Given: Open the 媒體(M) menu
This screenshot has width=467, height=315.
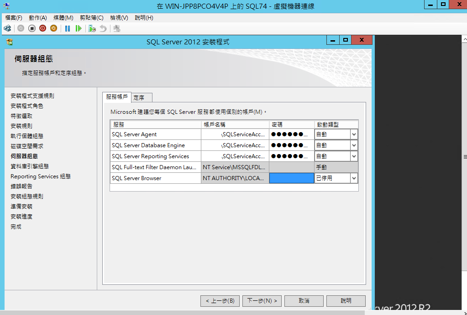Looking at the screenshot, I should point(63,18).
